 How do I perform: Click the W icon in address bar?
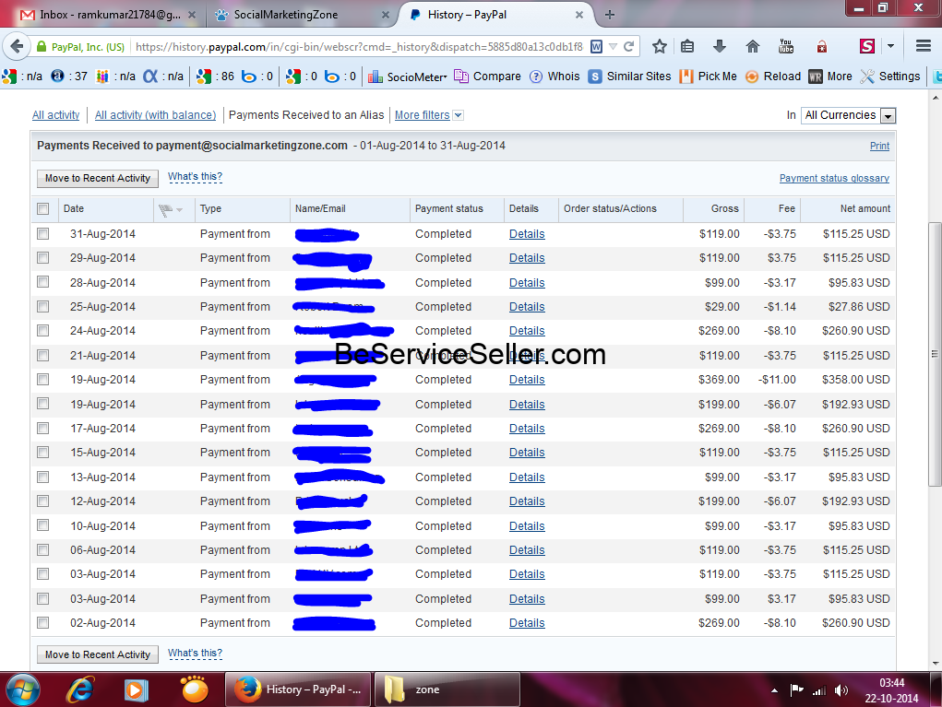(x=597, y=46)
